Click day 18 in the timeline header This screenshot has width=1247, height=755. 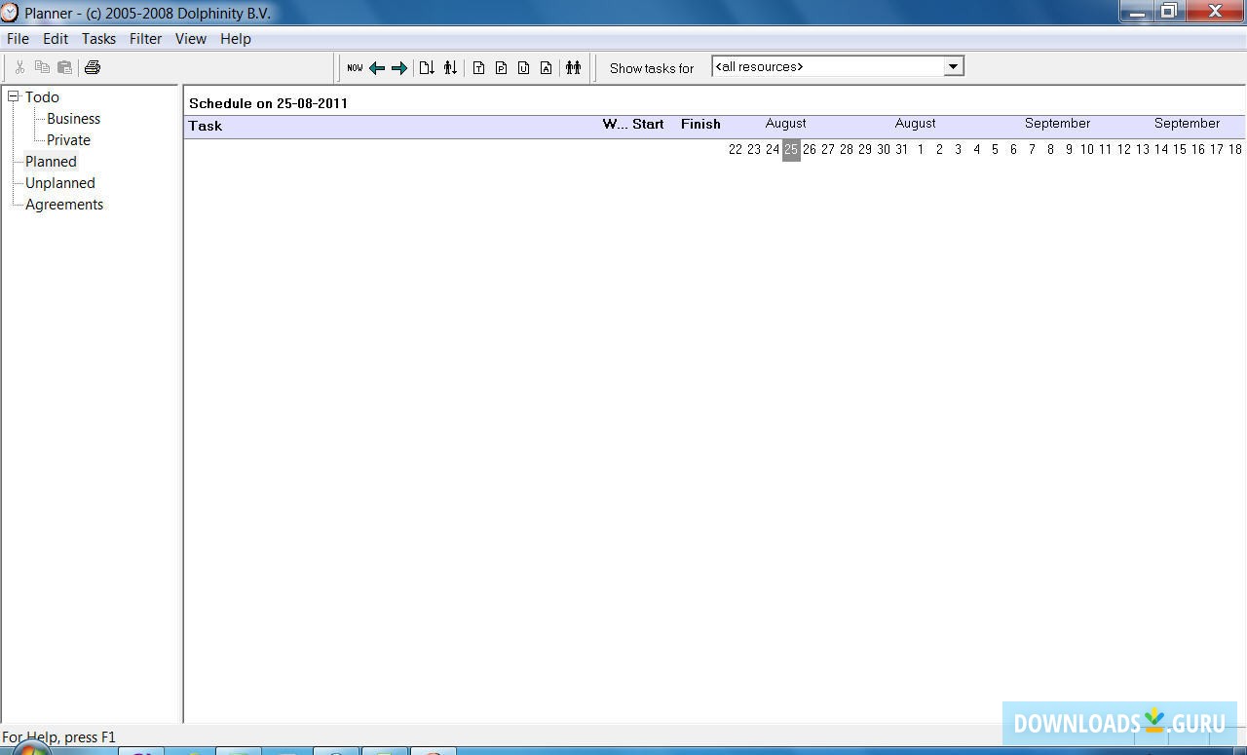click(1235, 150)
